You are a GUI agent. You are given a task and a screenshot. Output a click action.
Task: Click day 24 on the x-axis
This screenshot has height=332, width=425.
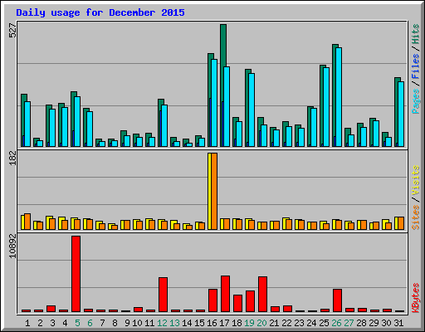[x=311, y=323]
